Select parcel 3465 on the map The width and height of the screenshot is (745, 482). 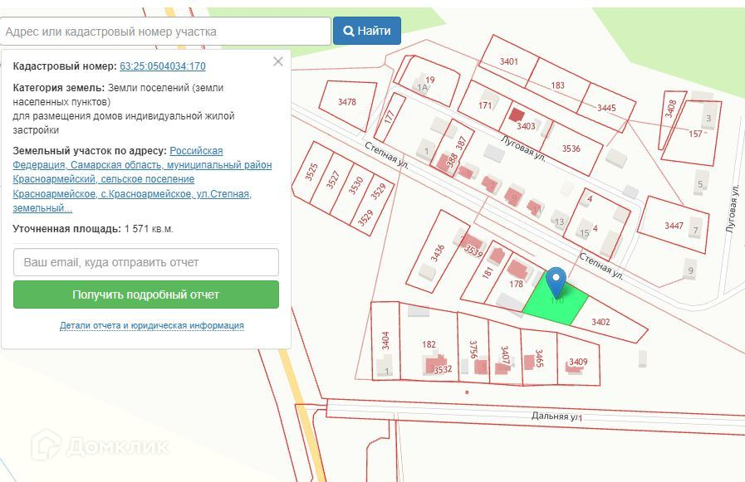[x=539, y=358]
